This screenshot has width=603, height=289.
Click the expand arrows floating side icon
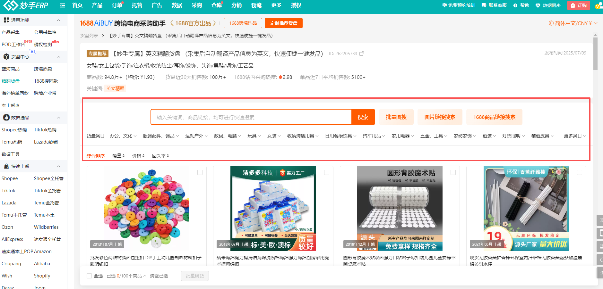click(x=600, y=220)
